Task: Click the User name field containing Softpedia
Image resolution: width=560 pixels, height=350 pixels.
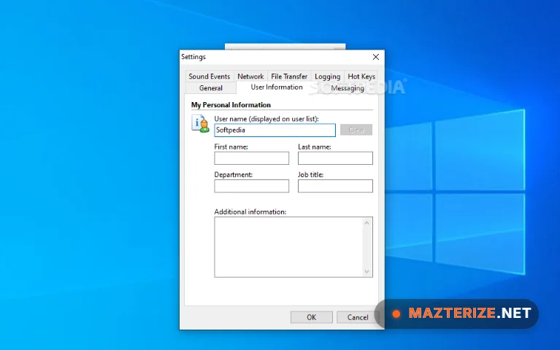Action: (x=275, y=130)
